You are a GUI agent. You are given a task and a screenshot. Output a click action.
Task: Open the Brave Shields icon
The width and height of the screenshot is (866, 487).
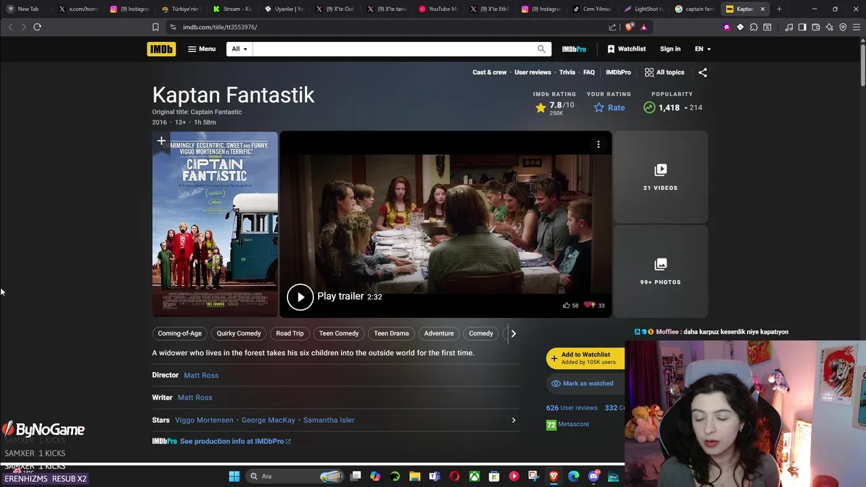click(x=629, y=27)
